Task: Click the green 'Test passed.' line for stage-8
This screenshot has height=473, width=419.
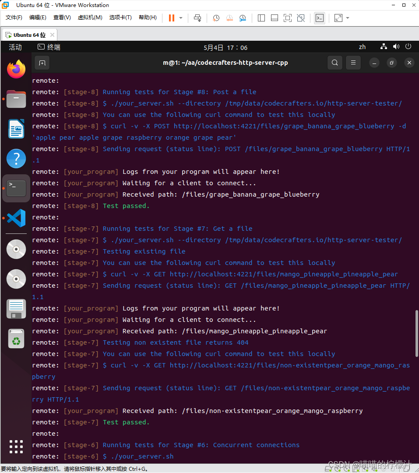Action: [126, 206]
